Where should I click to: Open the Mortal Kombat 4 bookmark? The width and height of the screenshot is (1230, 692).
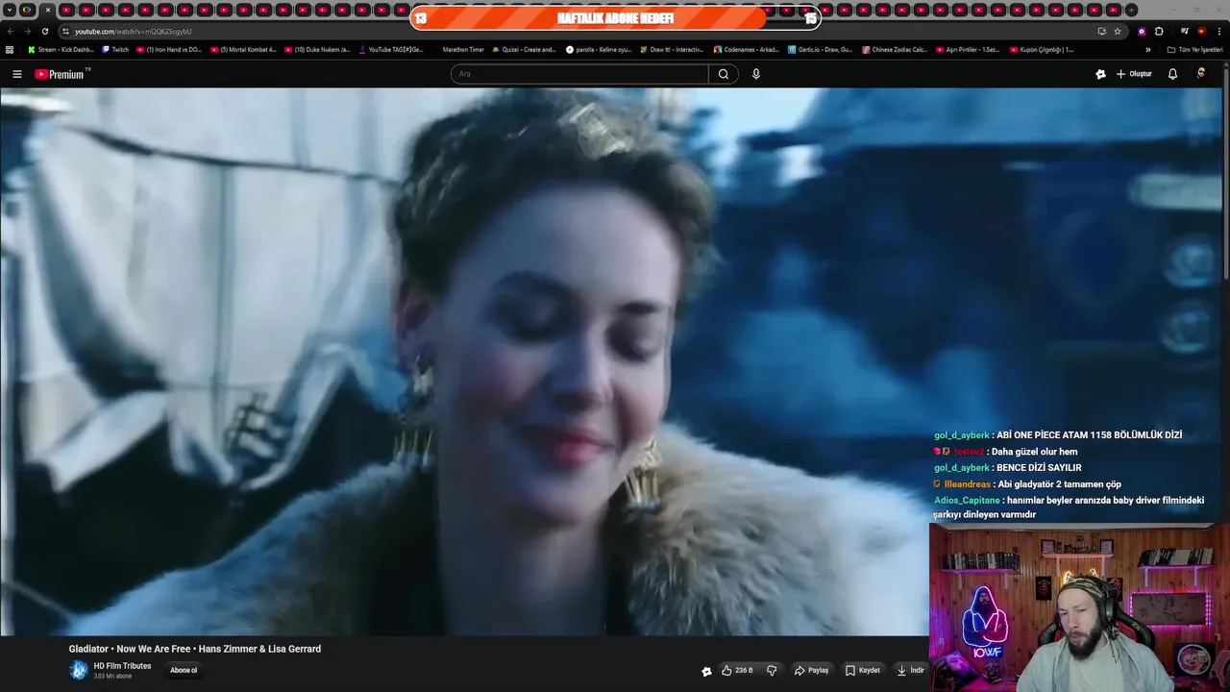pyautogui.click(x=243, y=49)
